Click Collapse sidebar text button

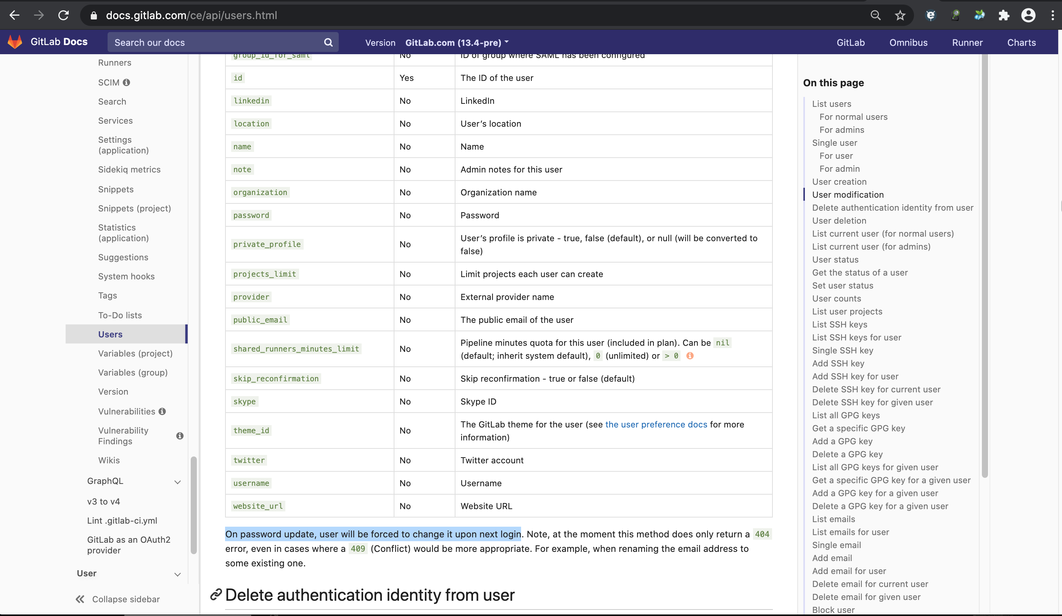[x=126, y=599]
